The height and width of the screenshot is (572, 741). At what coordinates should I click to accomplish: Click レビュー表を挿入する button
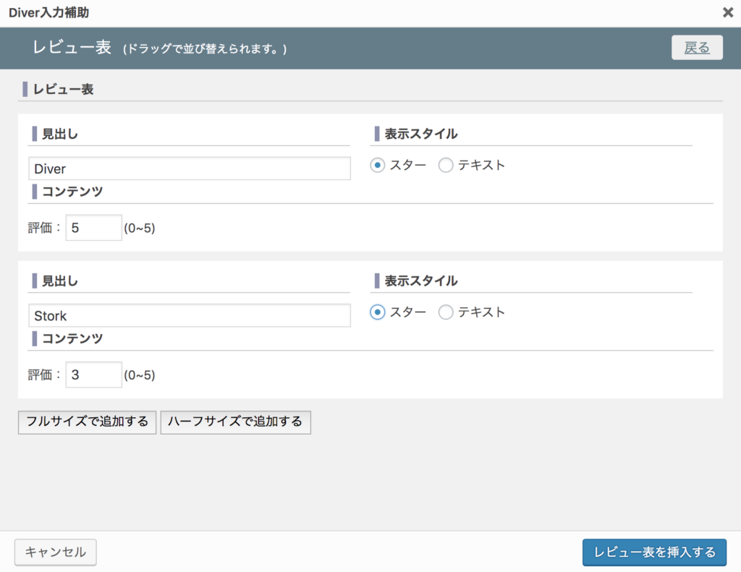[x=654, y=552]
